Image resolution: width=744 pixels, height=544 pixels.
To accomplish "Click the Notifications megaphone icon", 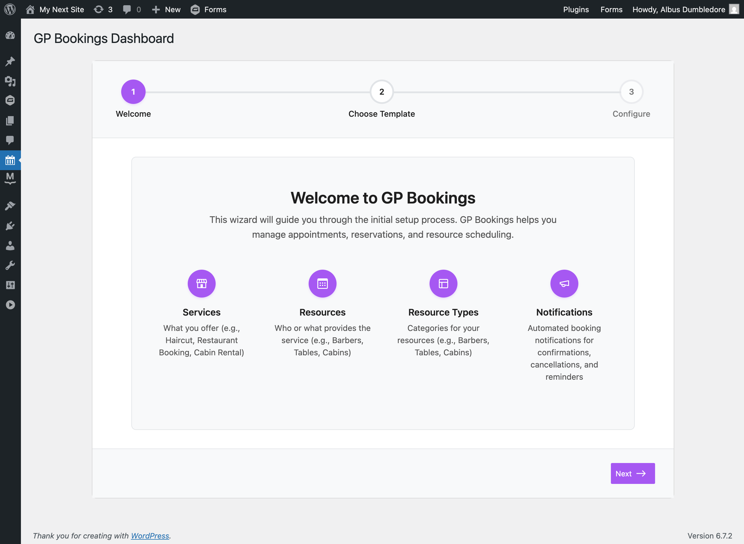I will [564, 284].
